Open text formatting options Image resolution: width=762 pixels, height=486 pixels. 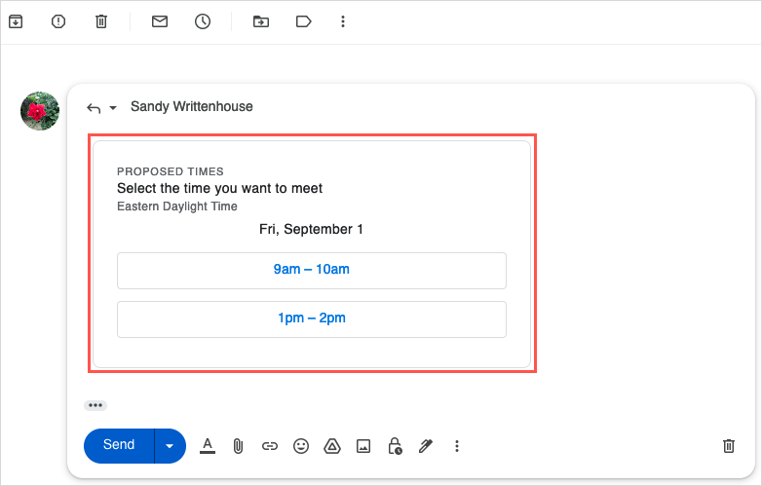coord(207,445)
